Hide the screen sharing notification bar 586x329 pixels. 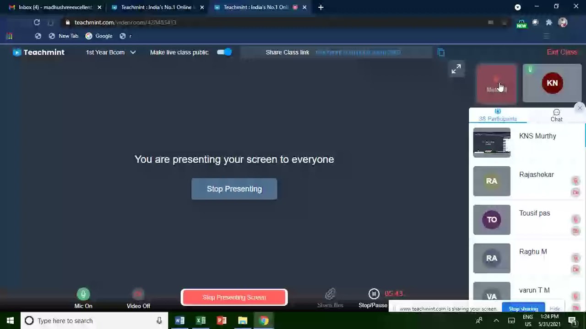tap(554, 308)
